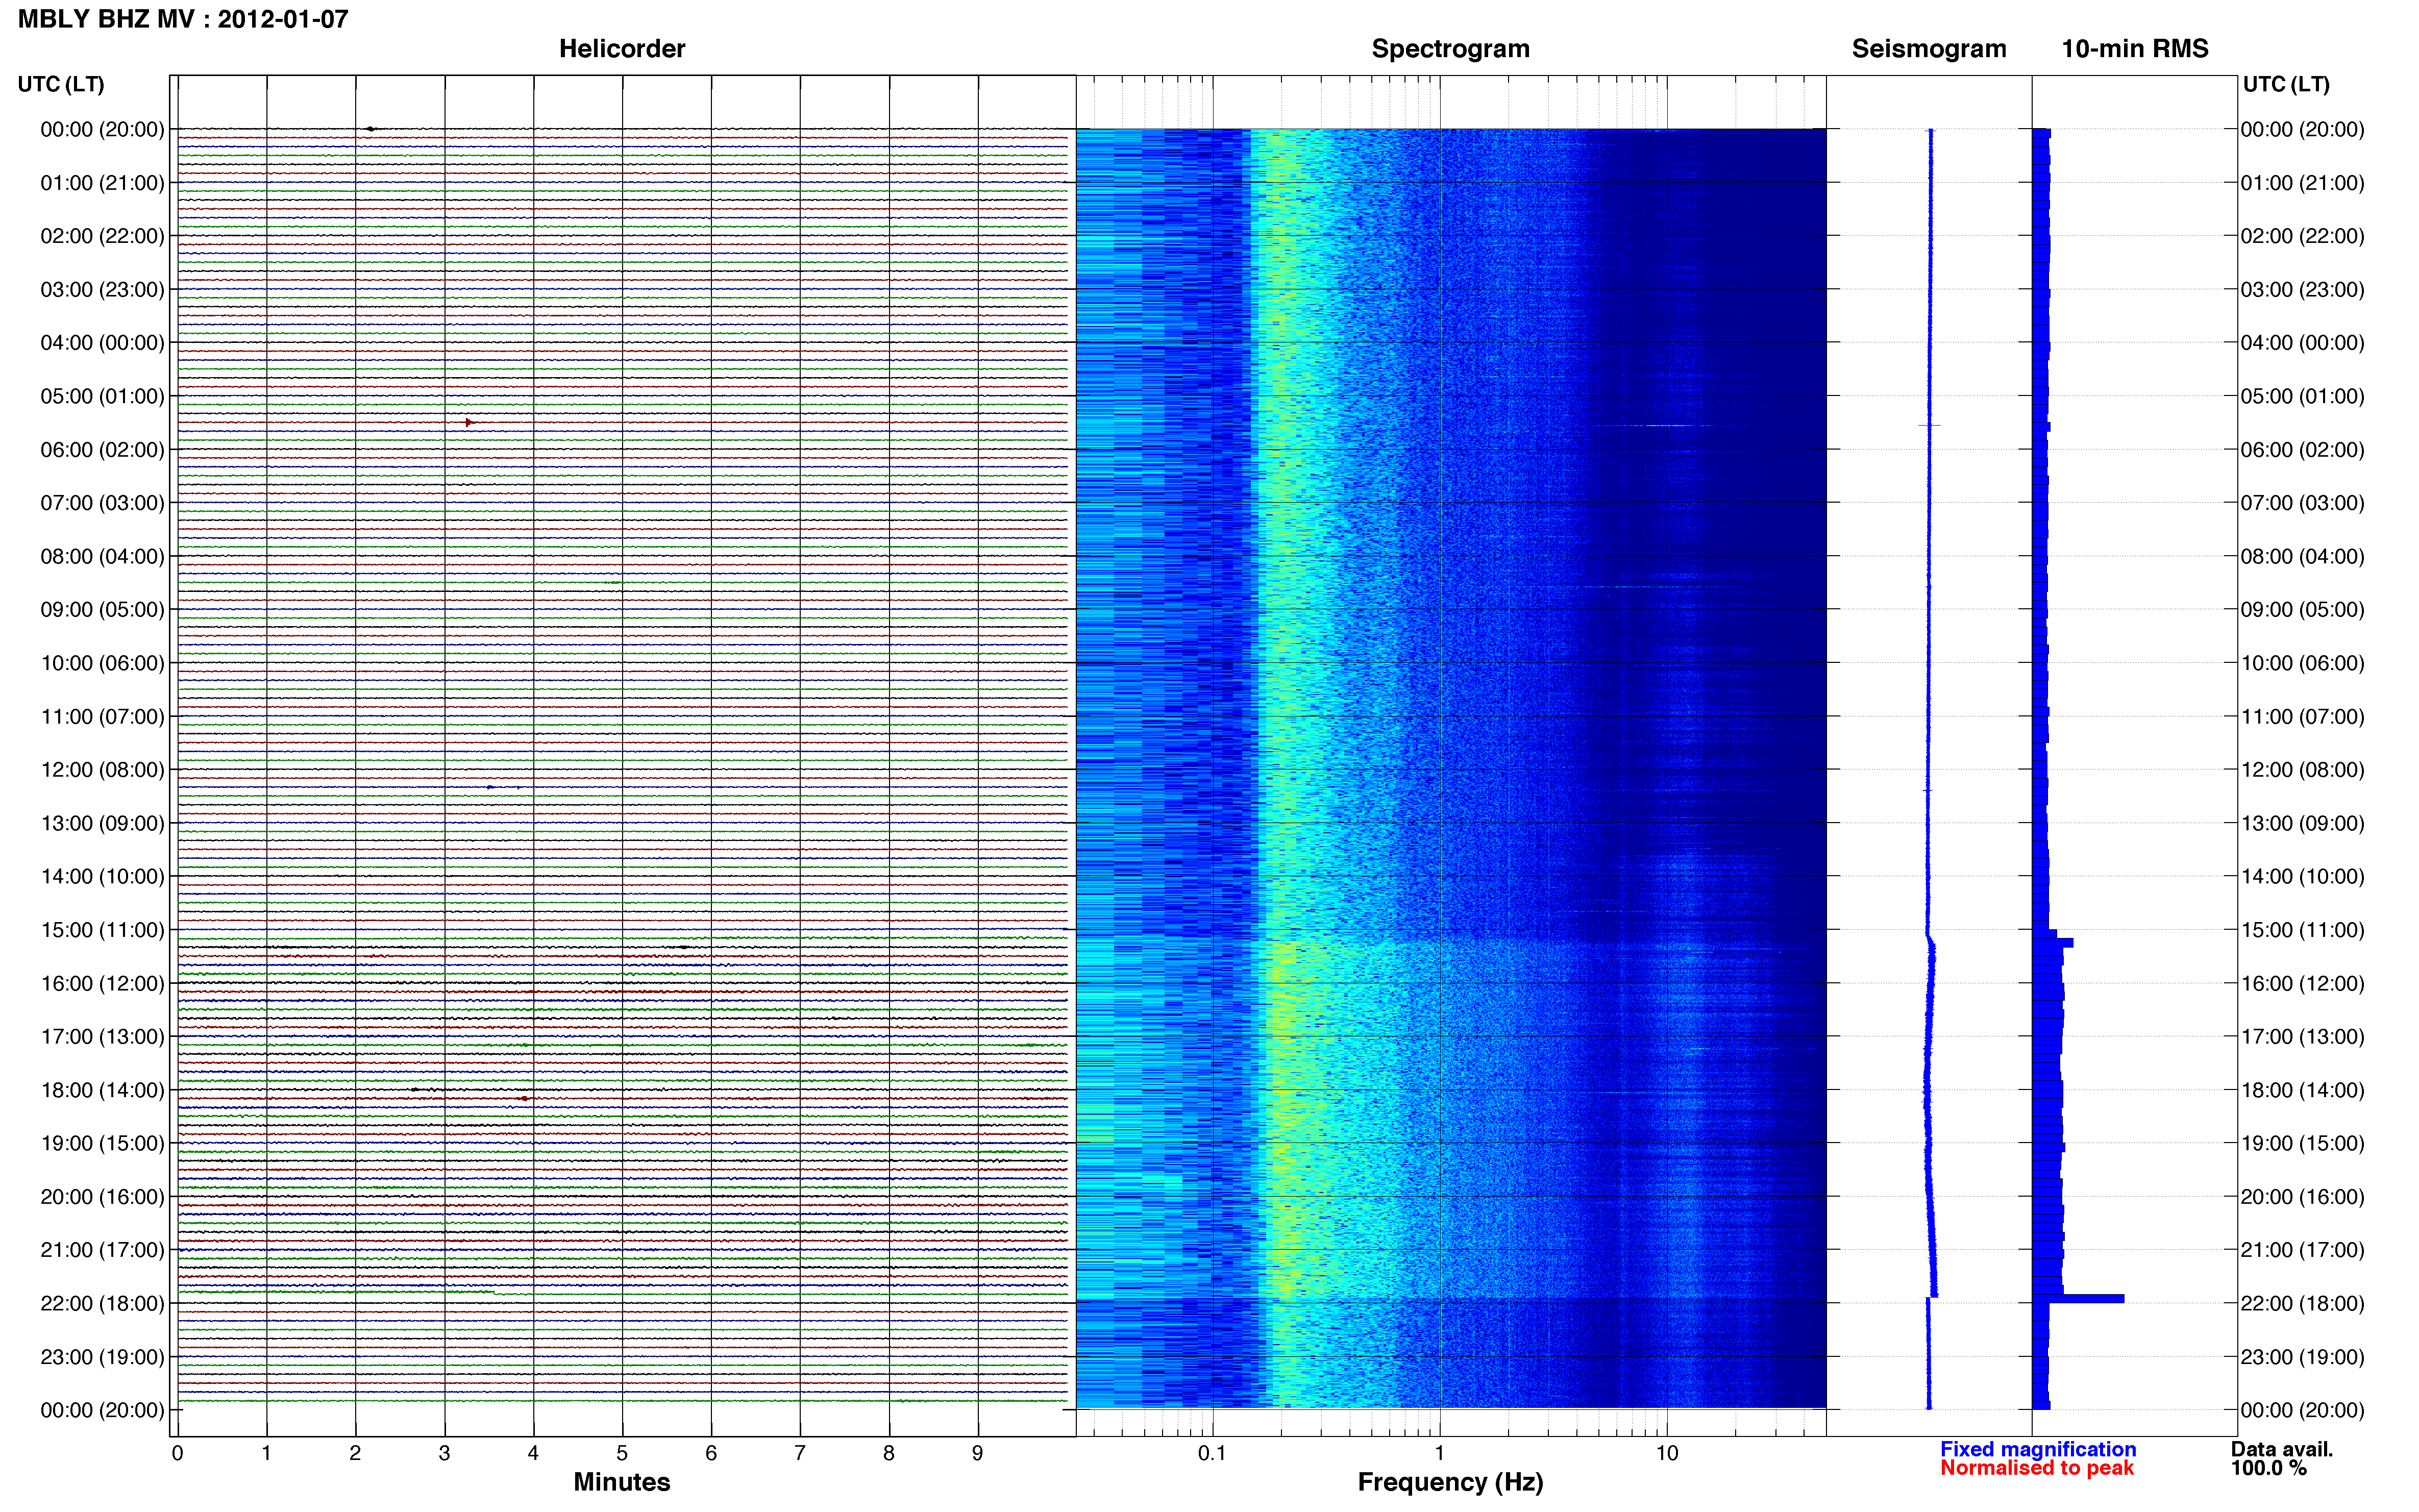The height and width of the screenshot is (1512, 2419).
Task: Click the 14:00 (10:00) label beside 10-min RMS
Action: click(2302, 877)
